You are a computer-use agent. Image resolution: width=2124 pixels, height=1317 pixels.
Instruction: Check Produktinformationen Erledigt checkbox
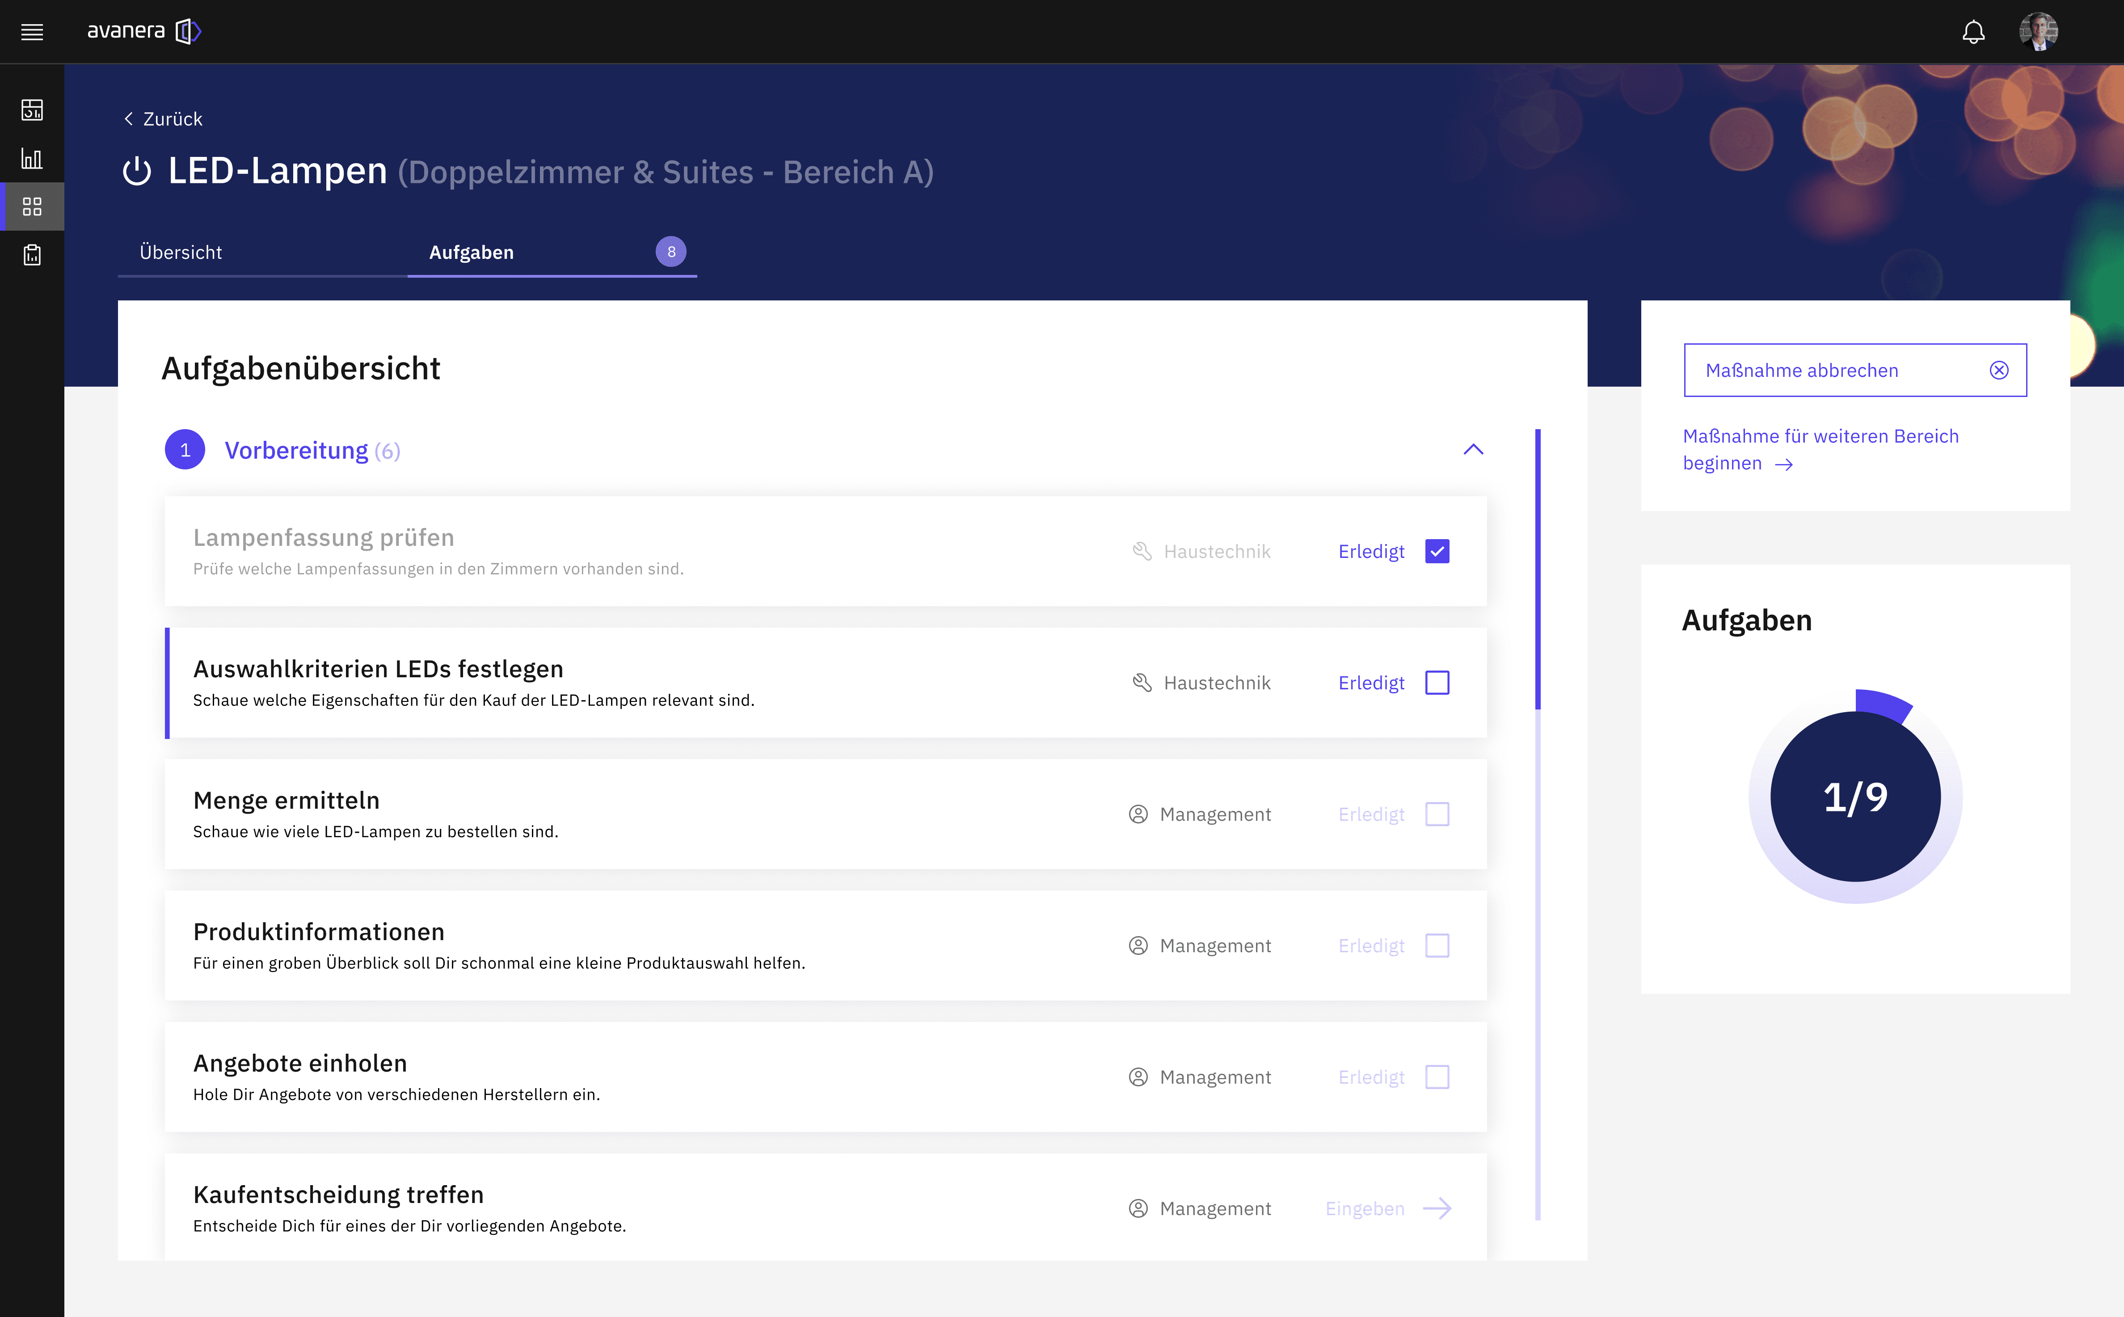click(x=1437, y=946)
